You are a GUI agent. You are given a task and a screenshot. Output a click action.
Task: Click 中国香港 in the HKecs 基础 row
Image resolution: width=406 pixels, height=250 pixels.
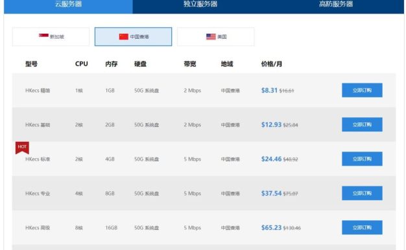click(x=230, y=125)
